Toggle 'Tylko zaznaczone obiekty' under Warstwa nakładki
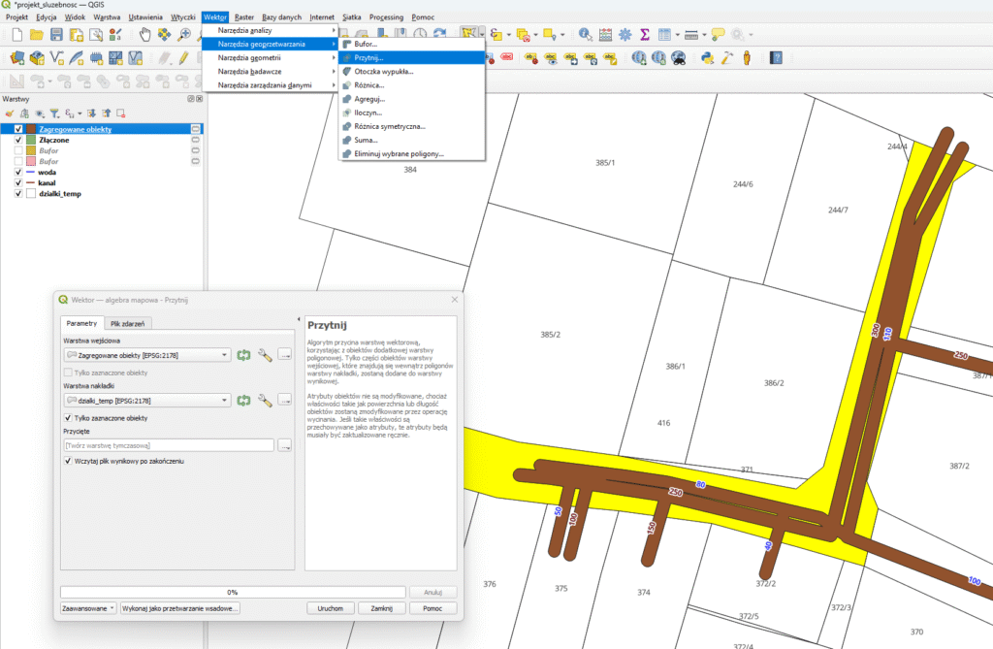The image size is (993, 649). 68,418
